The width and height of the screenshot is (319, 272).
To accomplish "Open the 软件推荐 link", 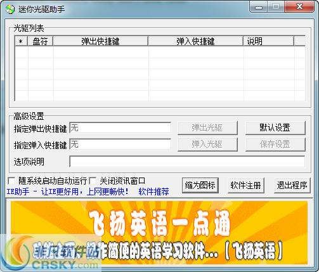I will (154, 191).
